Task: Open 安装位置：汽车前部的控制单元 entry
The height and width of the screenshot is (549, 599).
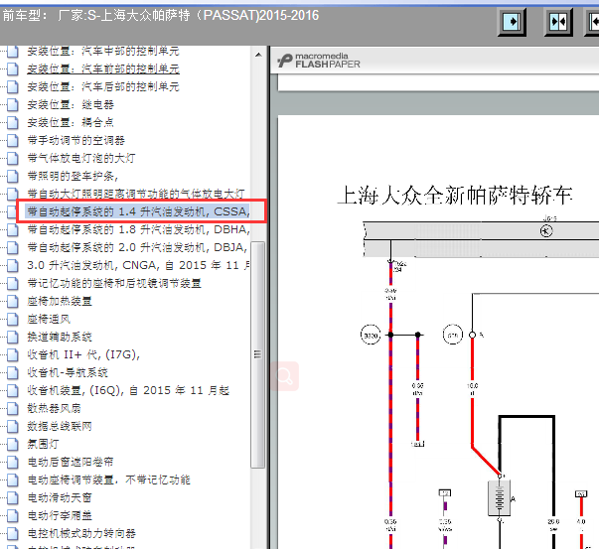Action: pyautogui.click(x=103, y=69)
